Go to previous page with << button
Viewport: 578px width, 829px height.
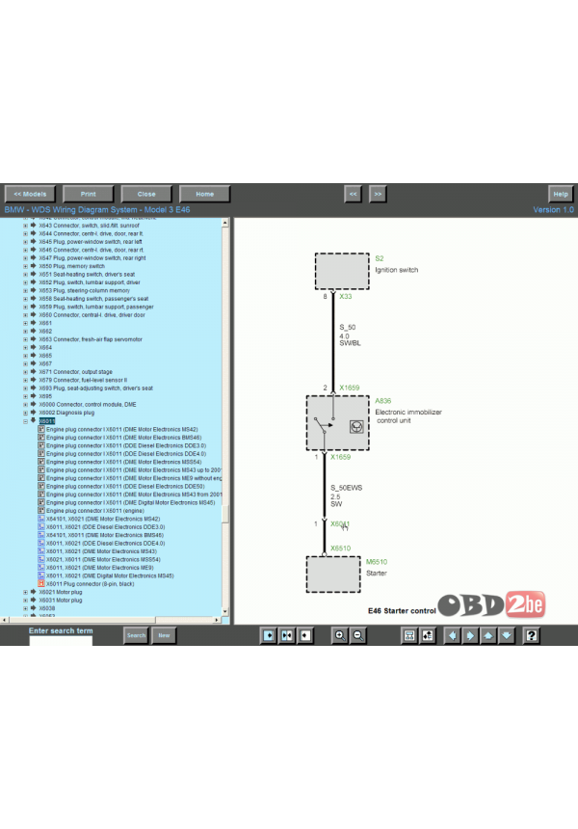coord(353,194)
